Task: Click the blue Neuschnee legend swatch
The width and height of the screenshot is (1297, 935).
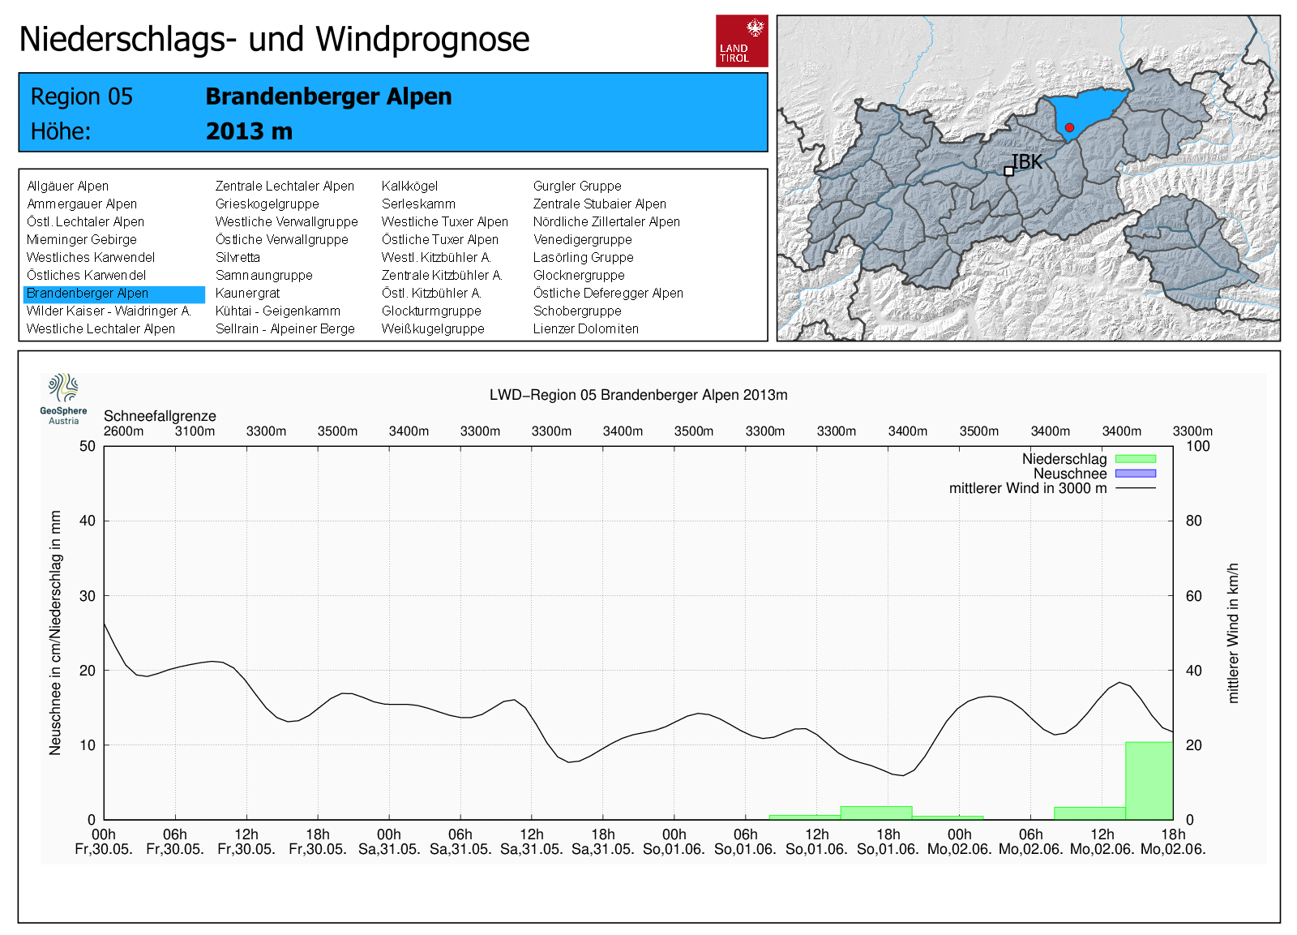Action: pos(1135,474)
